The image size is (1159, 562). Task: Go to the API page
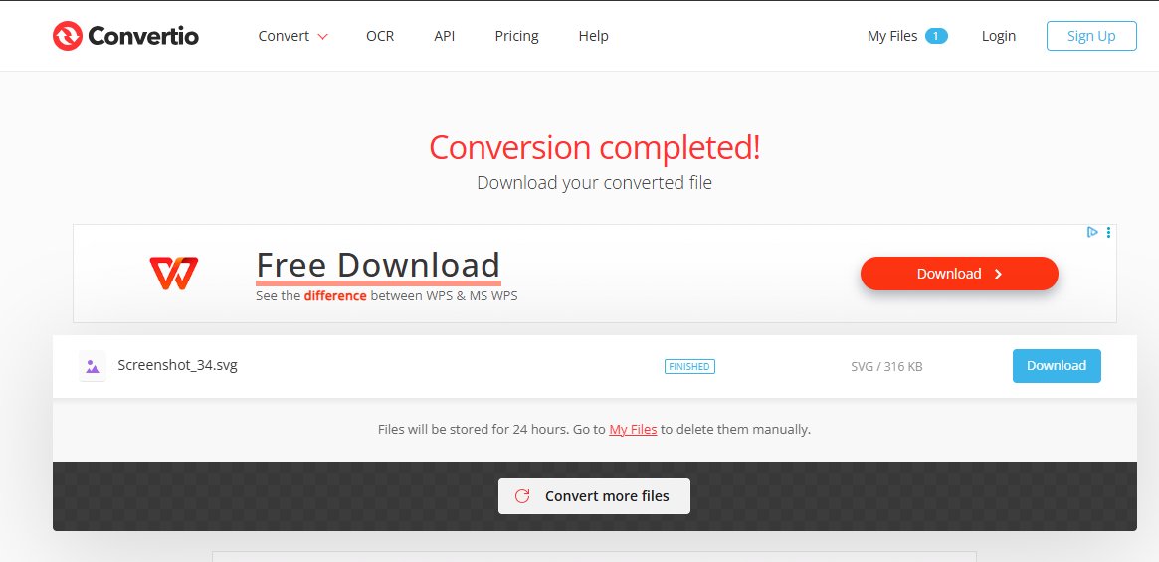tap(445, 36)
